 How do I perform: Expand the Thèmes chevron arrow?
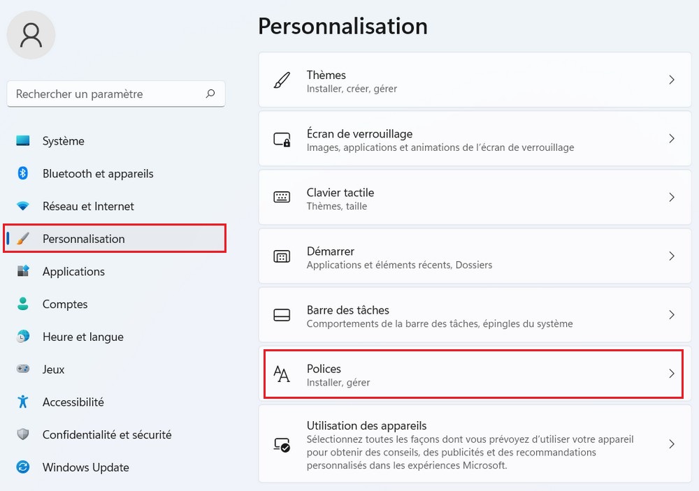671,80
